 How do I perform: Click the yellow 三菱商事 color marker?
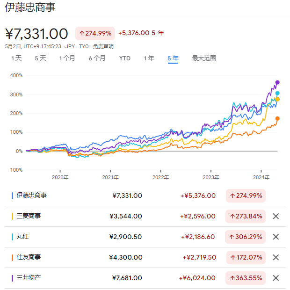12,216
